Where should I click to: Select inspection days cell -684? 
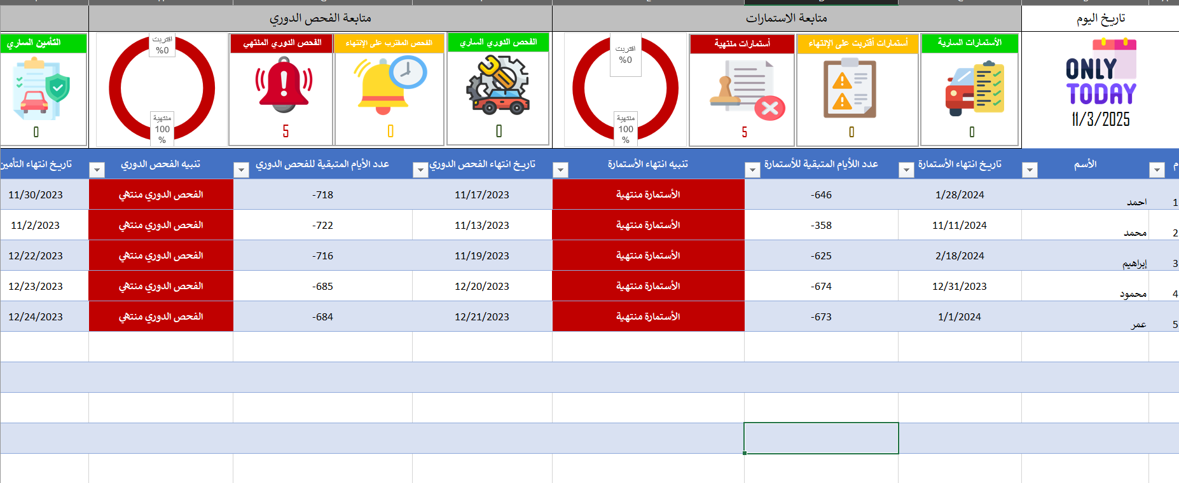pos(322,316)
